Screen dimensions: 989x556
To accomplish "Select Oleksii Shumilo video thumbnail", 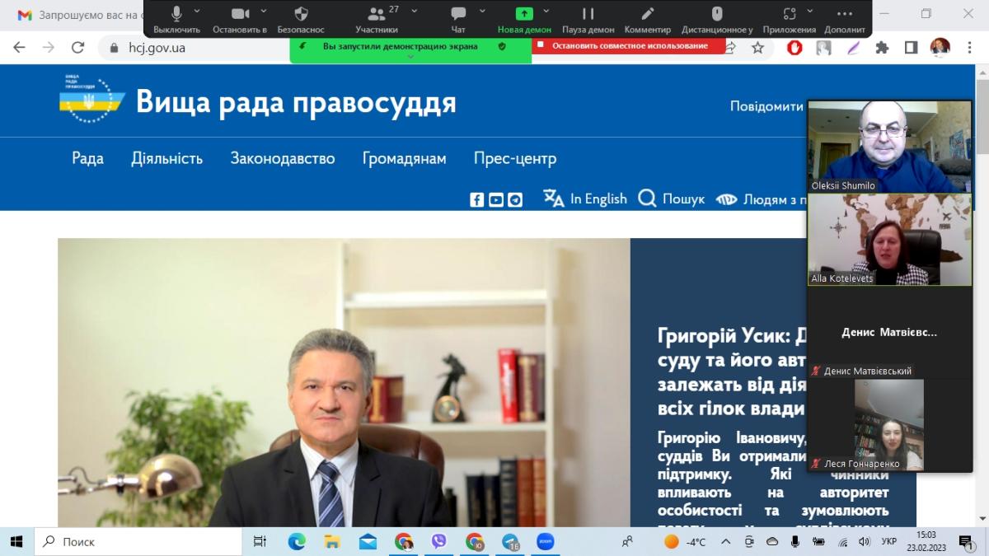I will [x=890, y=147].
